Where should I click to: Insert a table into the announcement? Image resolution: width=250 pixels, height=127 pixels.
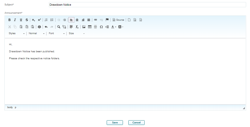90,27
